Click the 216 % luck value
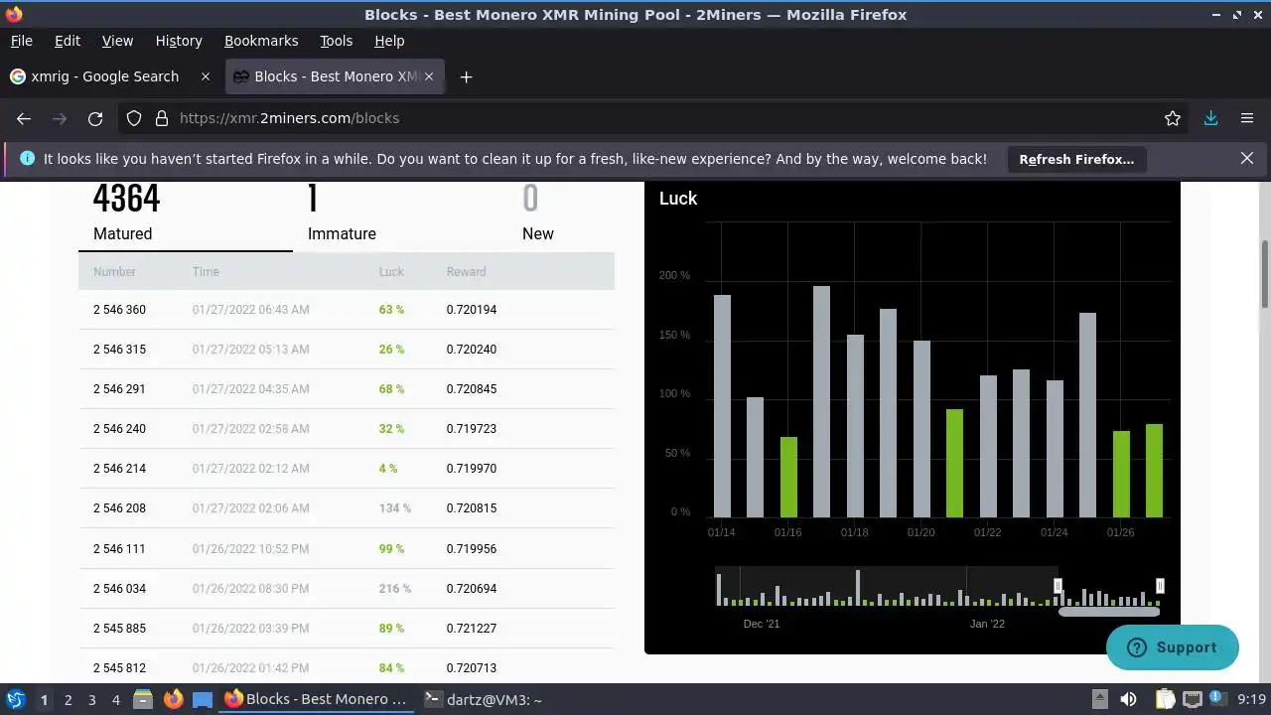The width and height of the screenshot is (1271, 715). [x=394, y=589]
